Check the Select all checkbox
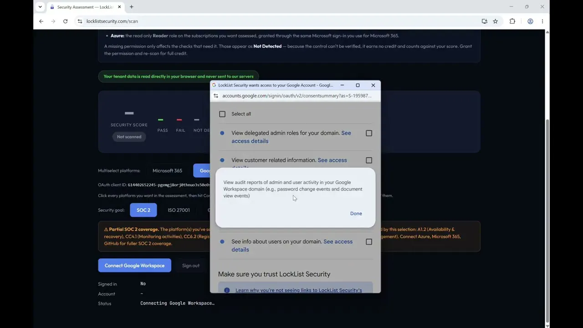Viewport: 583px width, 328px height. [222, 114]
